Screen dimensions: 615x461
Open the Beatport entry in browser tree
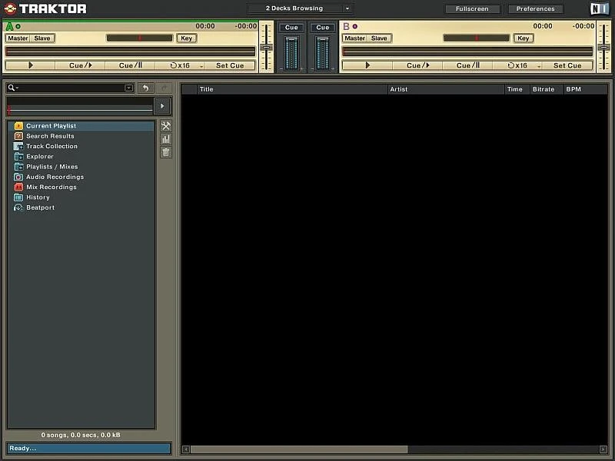(40, 207)
